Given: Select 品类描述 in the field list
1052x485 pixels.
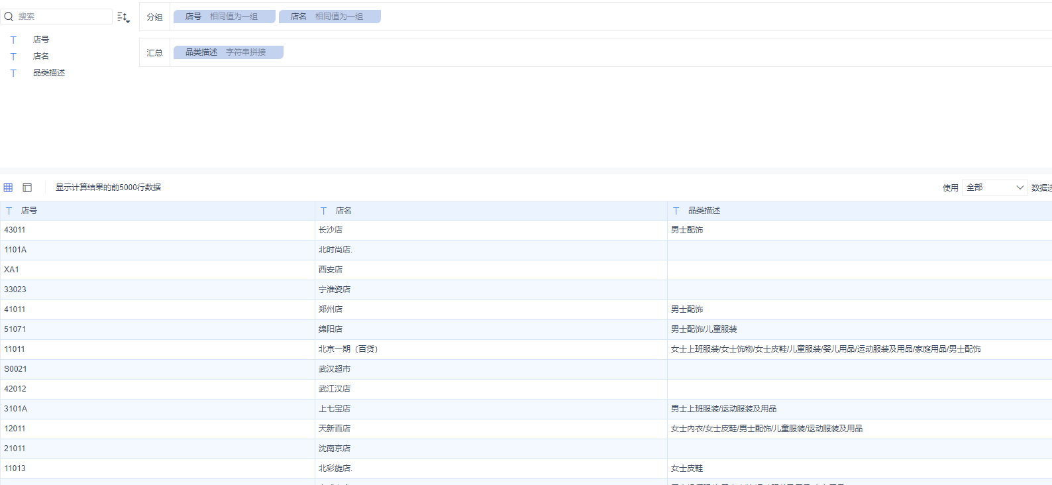Looking at the screenshot, I should (49, 73).
